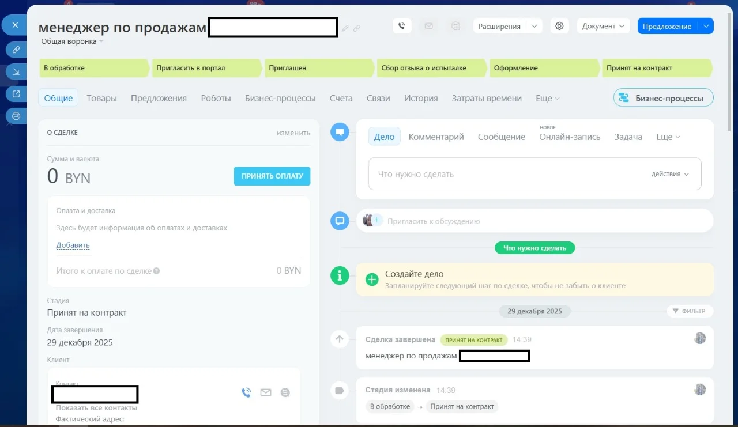Open the settings gear in the top bar
This screenshot has height=427, width=738.
[x=559, y=25]
